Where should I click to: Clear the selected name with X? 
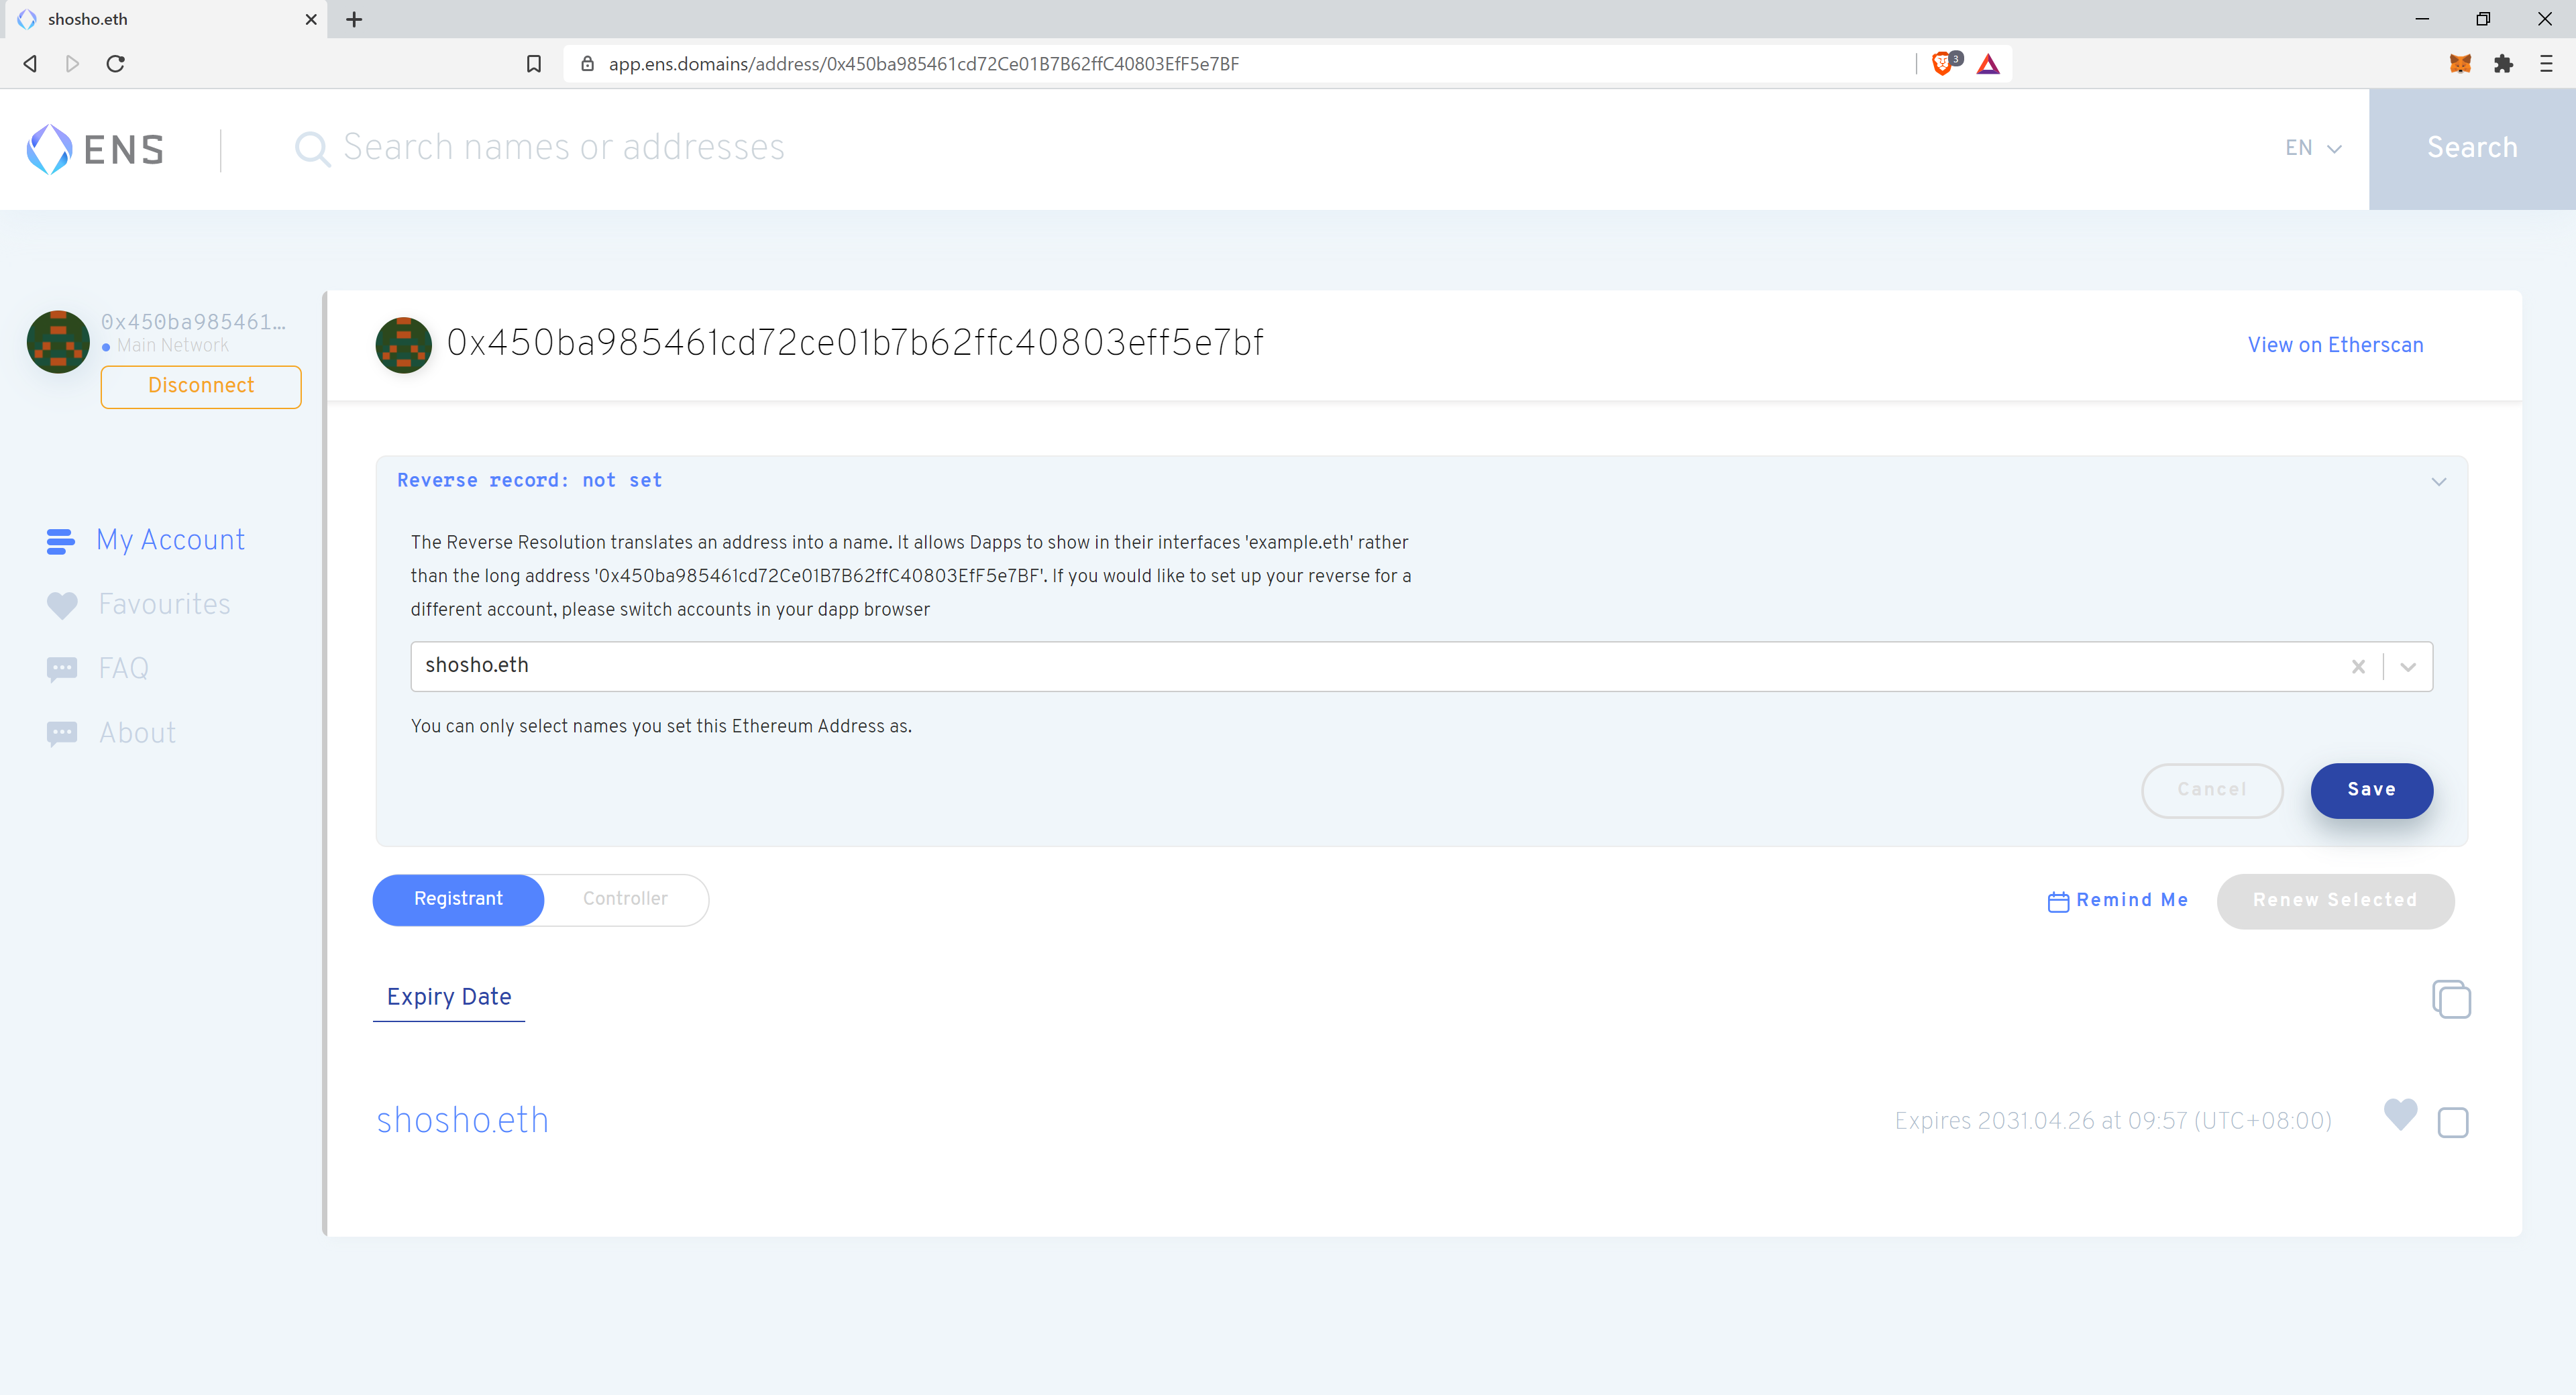pos(2358,666)
